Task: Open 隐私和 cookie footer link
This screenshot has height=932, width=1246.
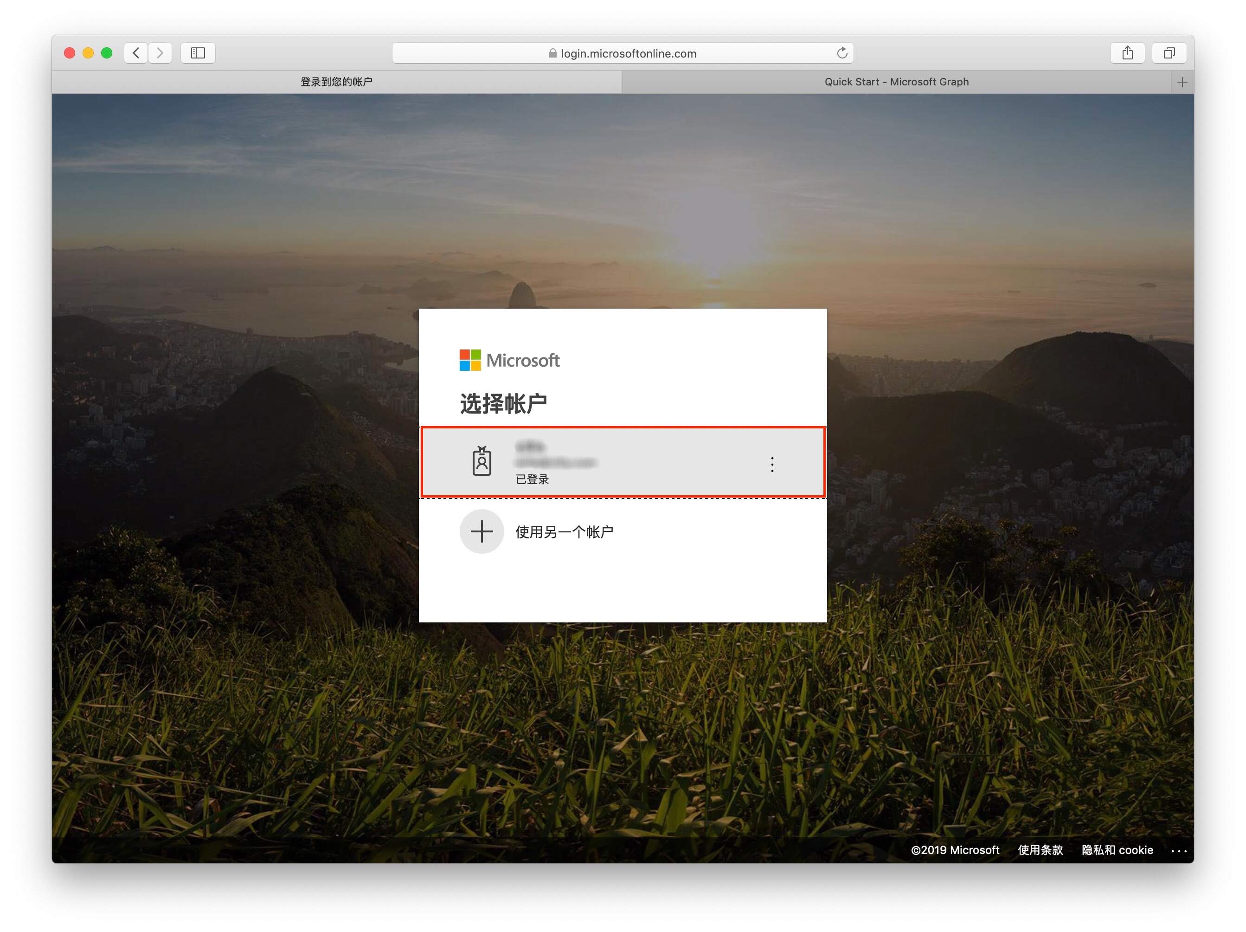Action: coord(1117,850)
